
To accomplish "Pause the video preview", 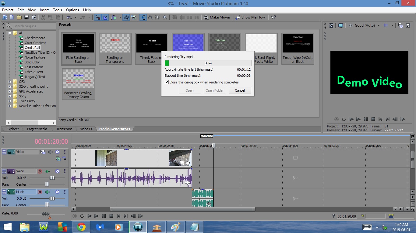I will [366, 120].
